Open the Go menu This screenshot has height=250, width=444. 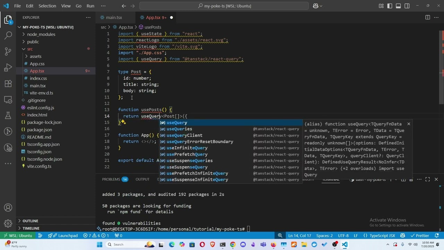pyautogui.click(x=79, y=6)
